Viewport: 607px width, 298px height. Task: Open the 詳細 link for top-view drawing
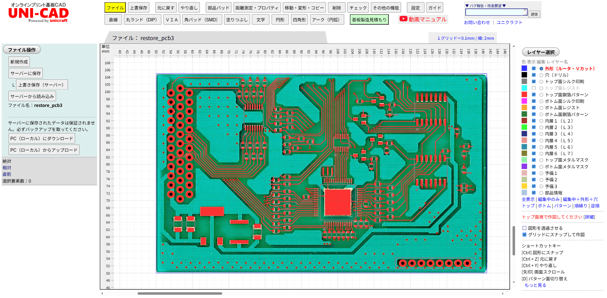[x=589, y=217]
